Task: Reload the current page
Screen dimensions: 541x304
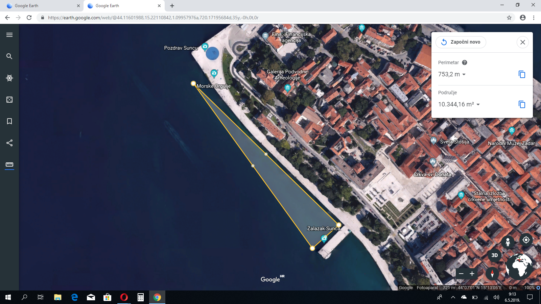Action: click(x=29, y=18)
